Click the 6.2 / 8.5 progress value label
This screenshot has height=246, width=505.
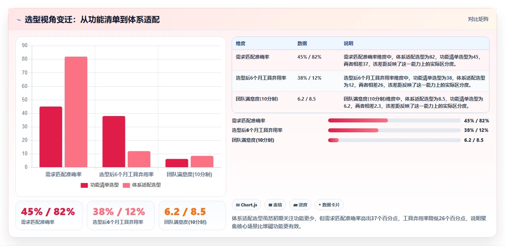point(474,140)
